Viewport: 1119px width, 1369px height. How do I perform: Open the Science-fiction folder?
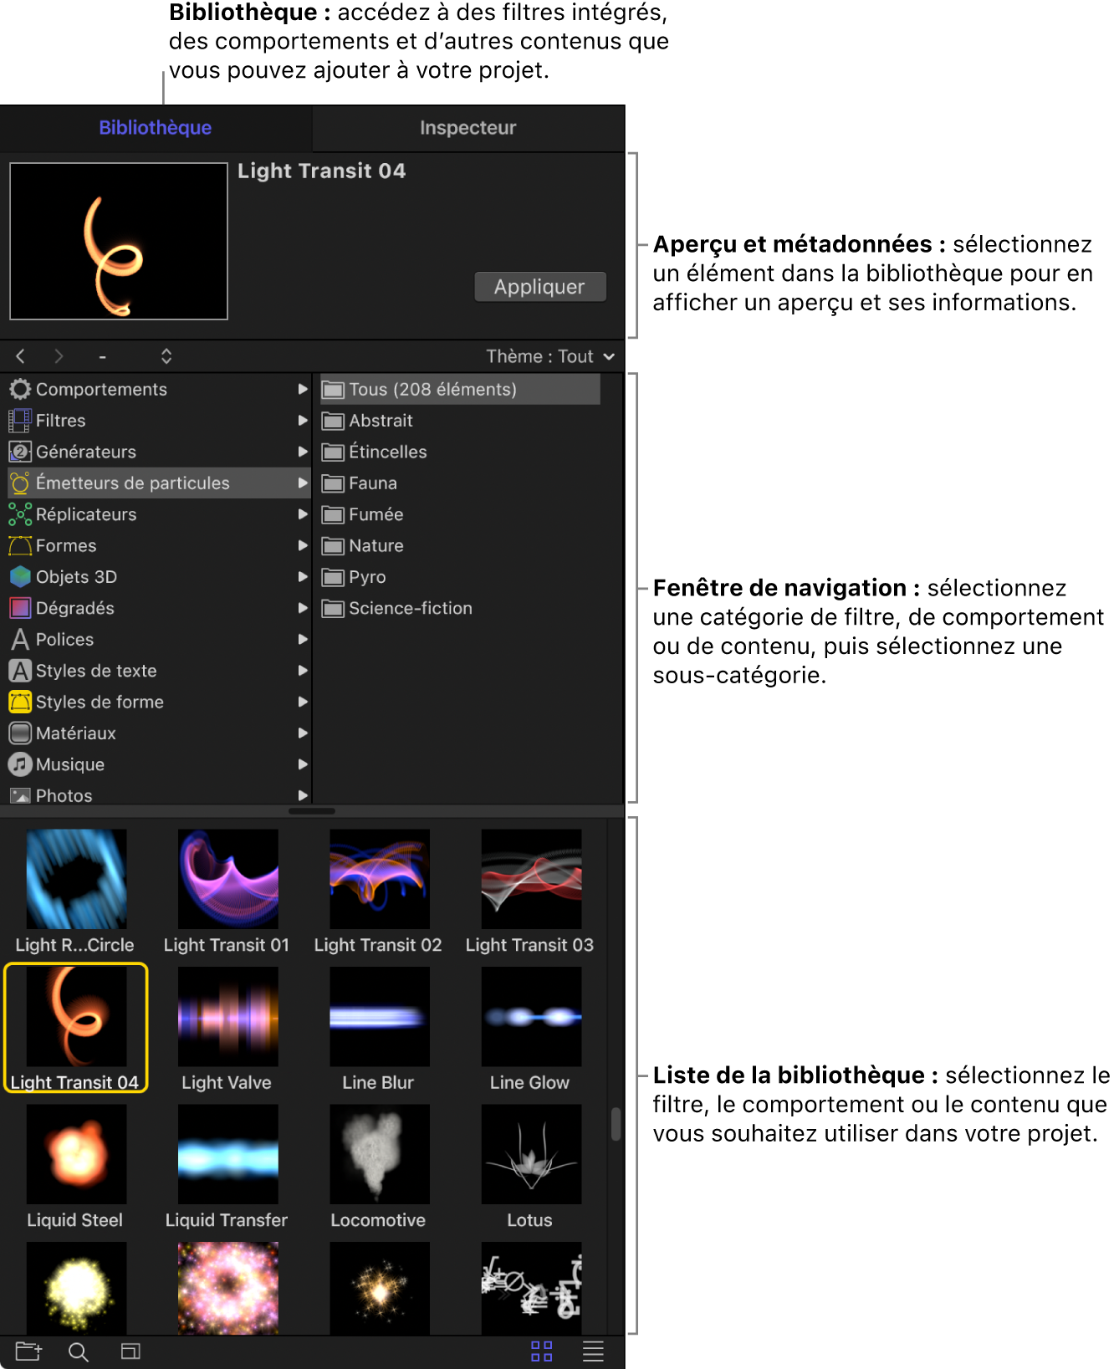410,608
